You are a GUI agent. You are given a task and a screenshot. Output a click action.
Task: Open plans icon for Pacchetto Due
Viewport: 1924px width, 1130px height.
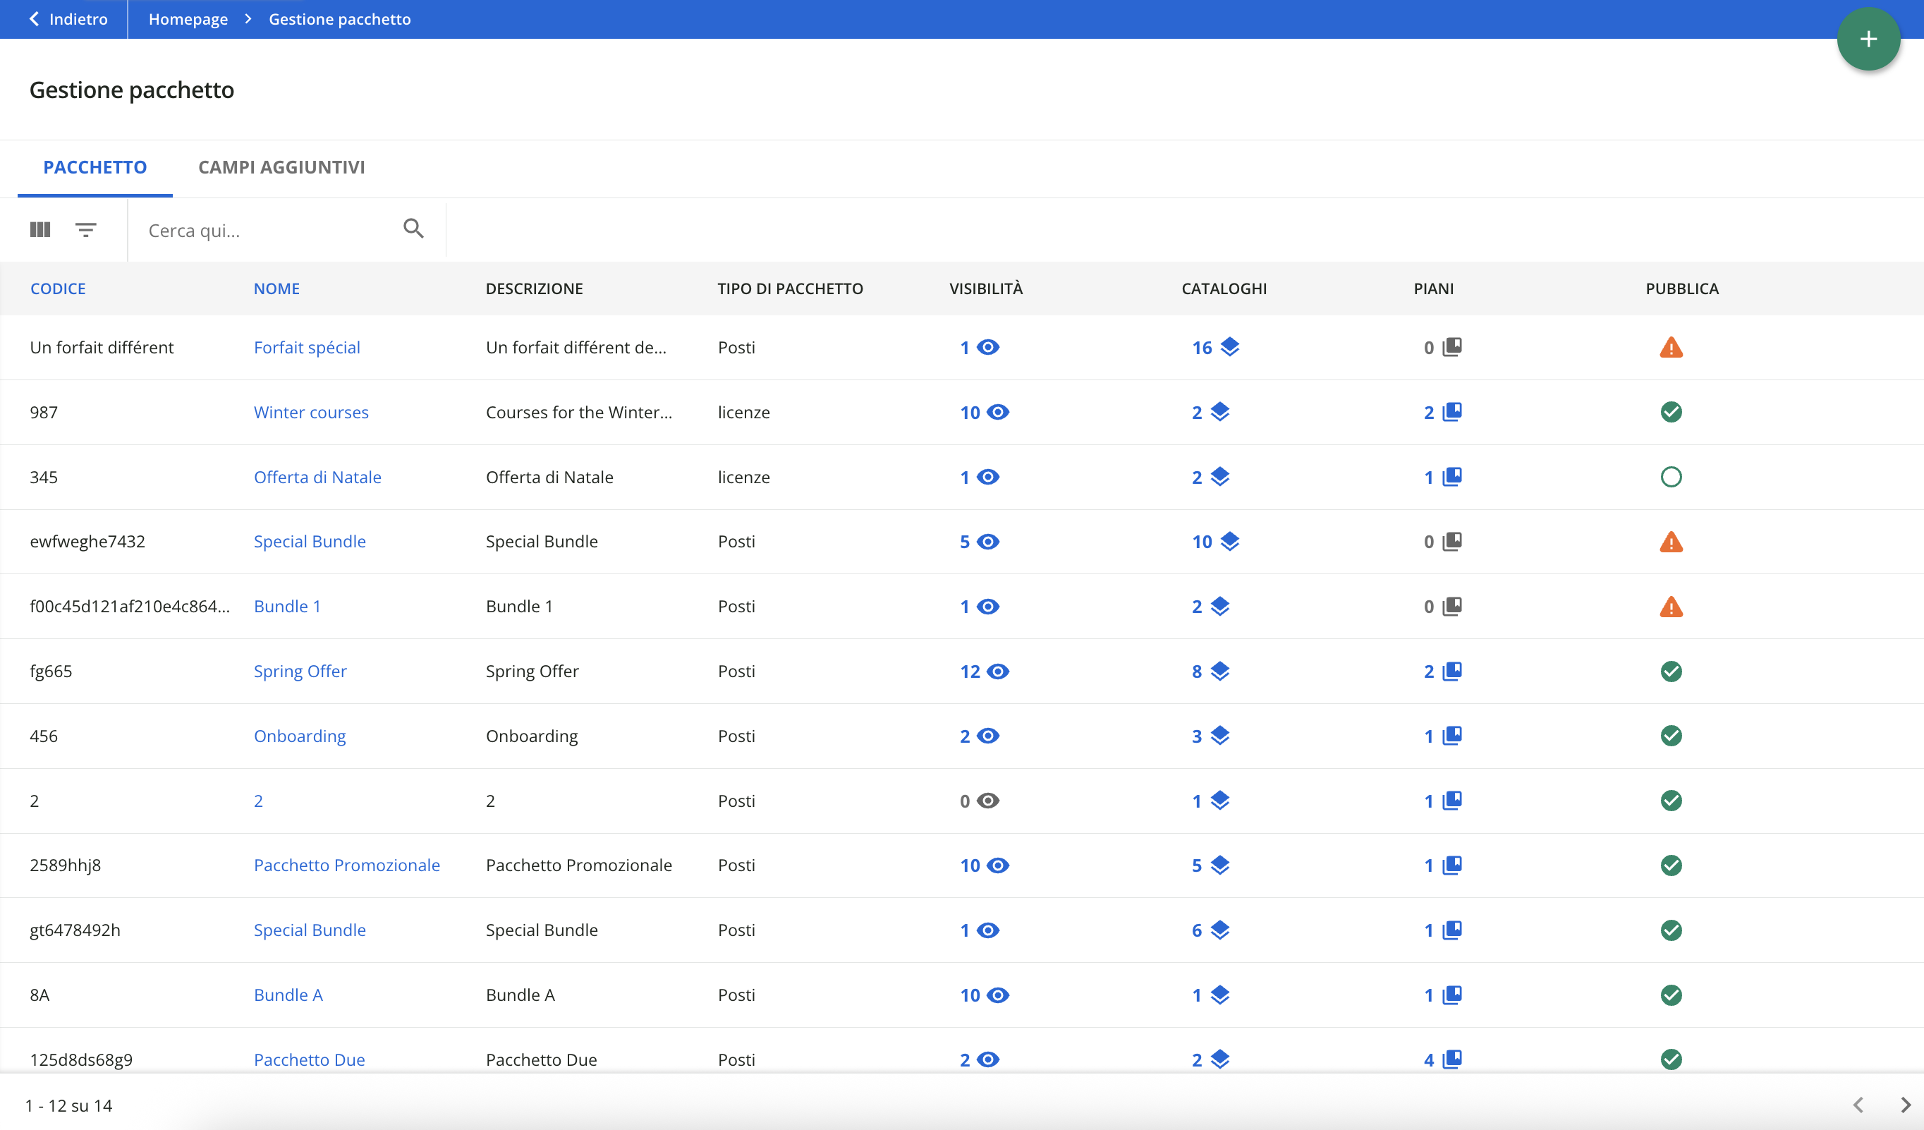point(1452,1059)
